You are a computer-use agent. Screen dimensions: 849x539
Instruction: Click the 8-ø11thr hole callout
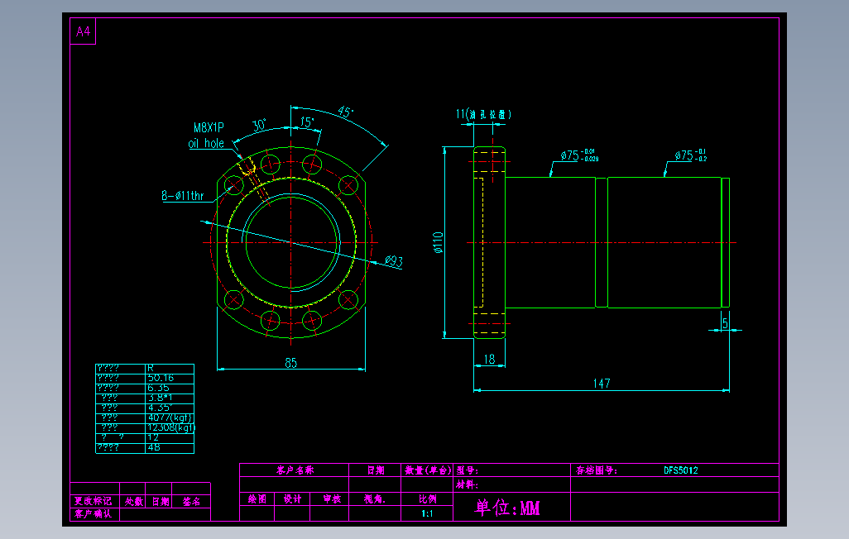click(183, 196)
